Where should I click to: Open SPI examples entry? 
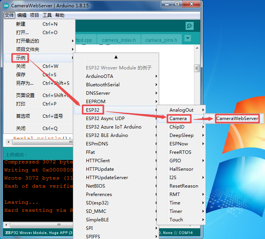pos(116,228)
